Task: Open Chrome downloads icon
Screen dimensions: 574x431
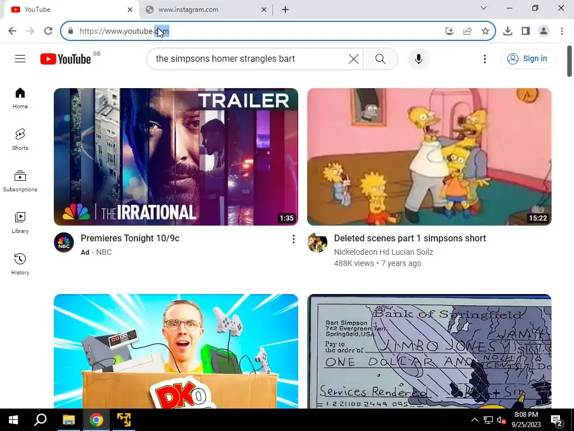Action: 508,31
